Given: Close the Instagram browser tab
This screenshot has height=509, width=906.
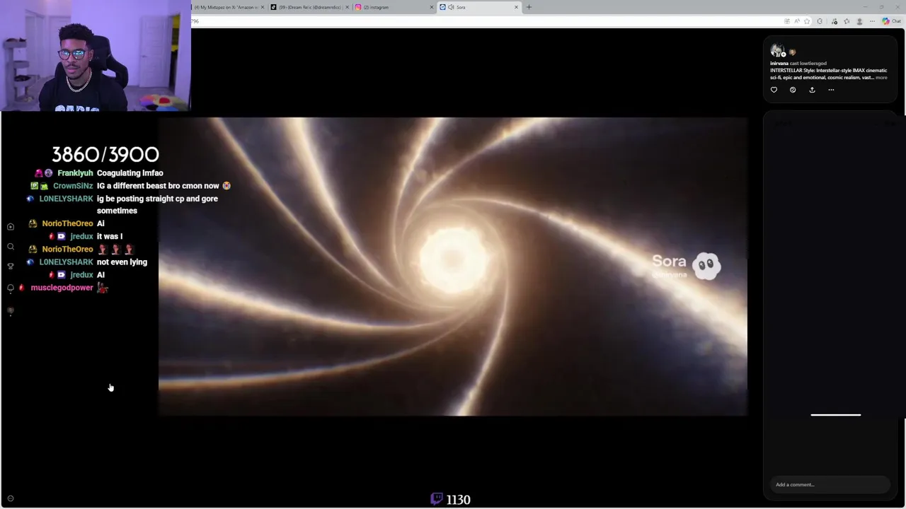Looking at the screenshot, I should tap(432, 7).
